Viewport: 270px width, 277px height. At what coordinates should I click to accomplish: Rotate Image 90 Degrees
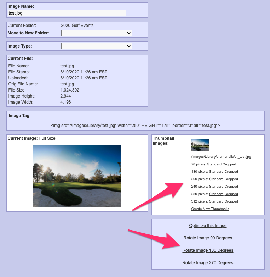(x=208, y=238)
